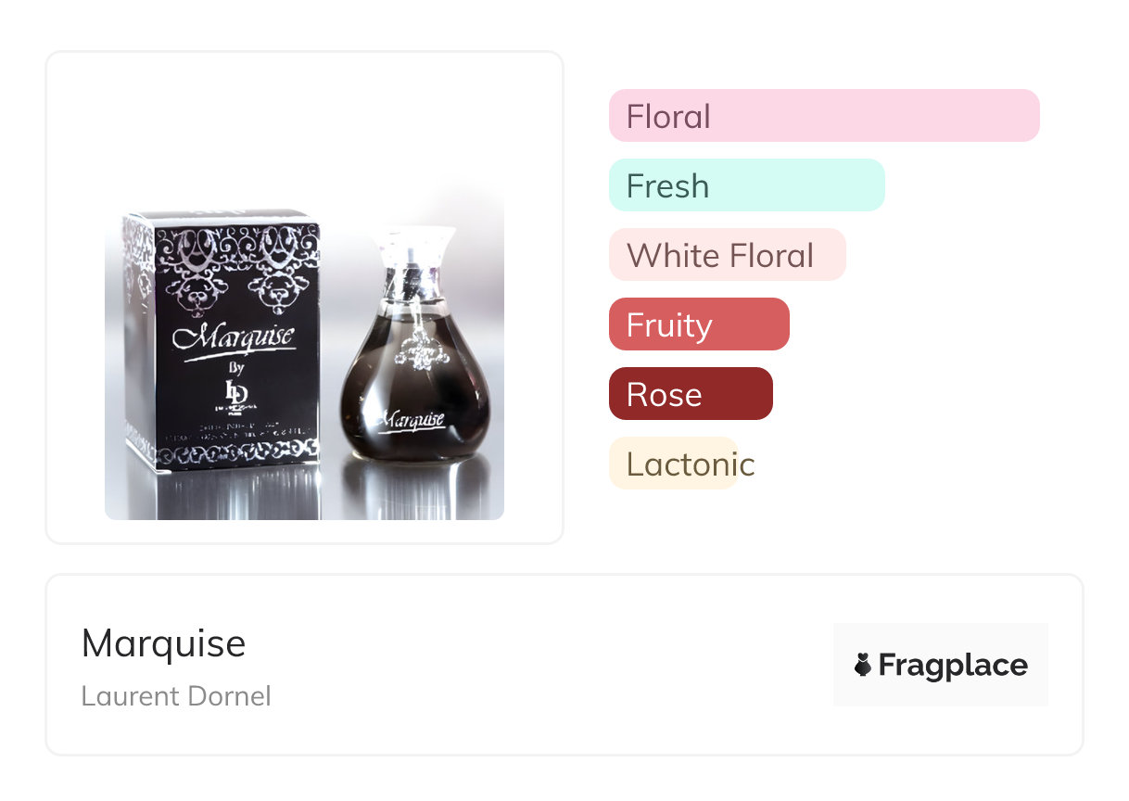The height and width of the screenshot is (801, 1129).
Task: Click the Marquise fragrance title
Action: click(x=164, y=643)
